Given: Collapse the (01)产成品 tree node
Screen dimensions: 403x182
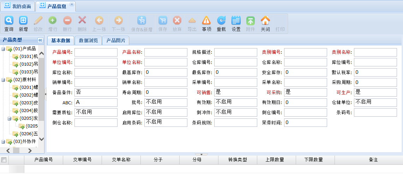Looking at the screenshot, I should click(x=3, y=49).
